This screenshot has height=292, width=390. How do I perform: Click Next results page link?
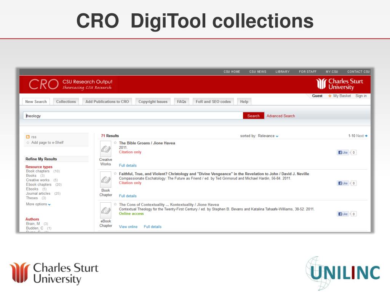coord(360,136)
